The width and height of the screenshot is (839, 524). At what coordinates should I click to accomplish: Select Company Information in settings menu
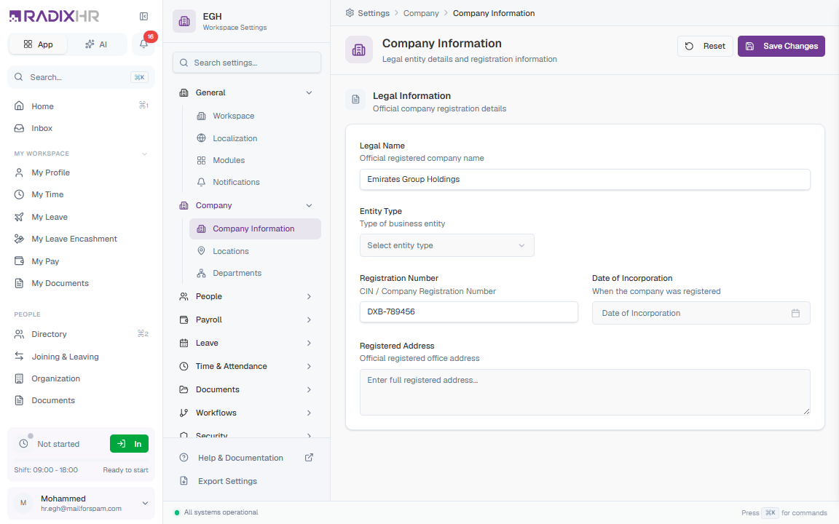tap(255, 229)
